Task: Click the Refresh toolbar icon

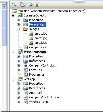Action: 37,5
